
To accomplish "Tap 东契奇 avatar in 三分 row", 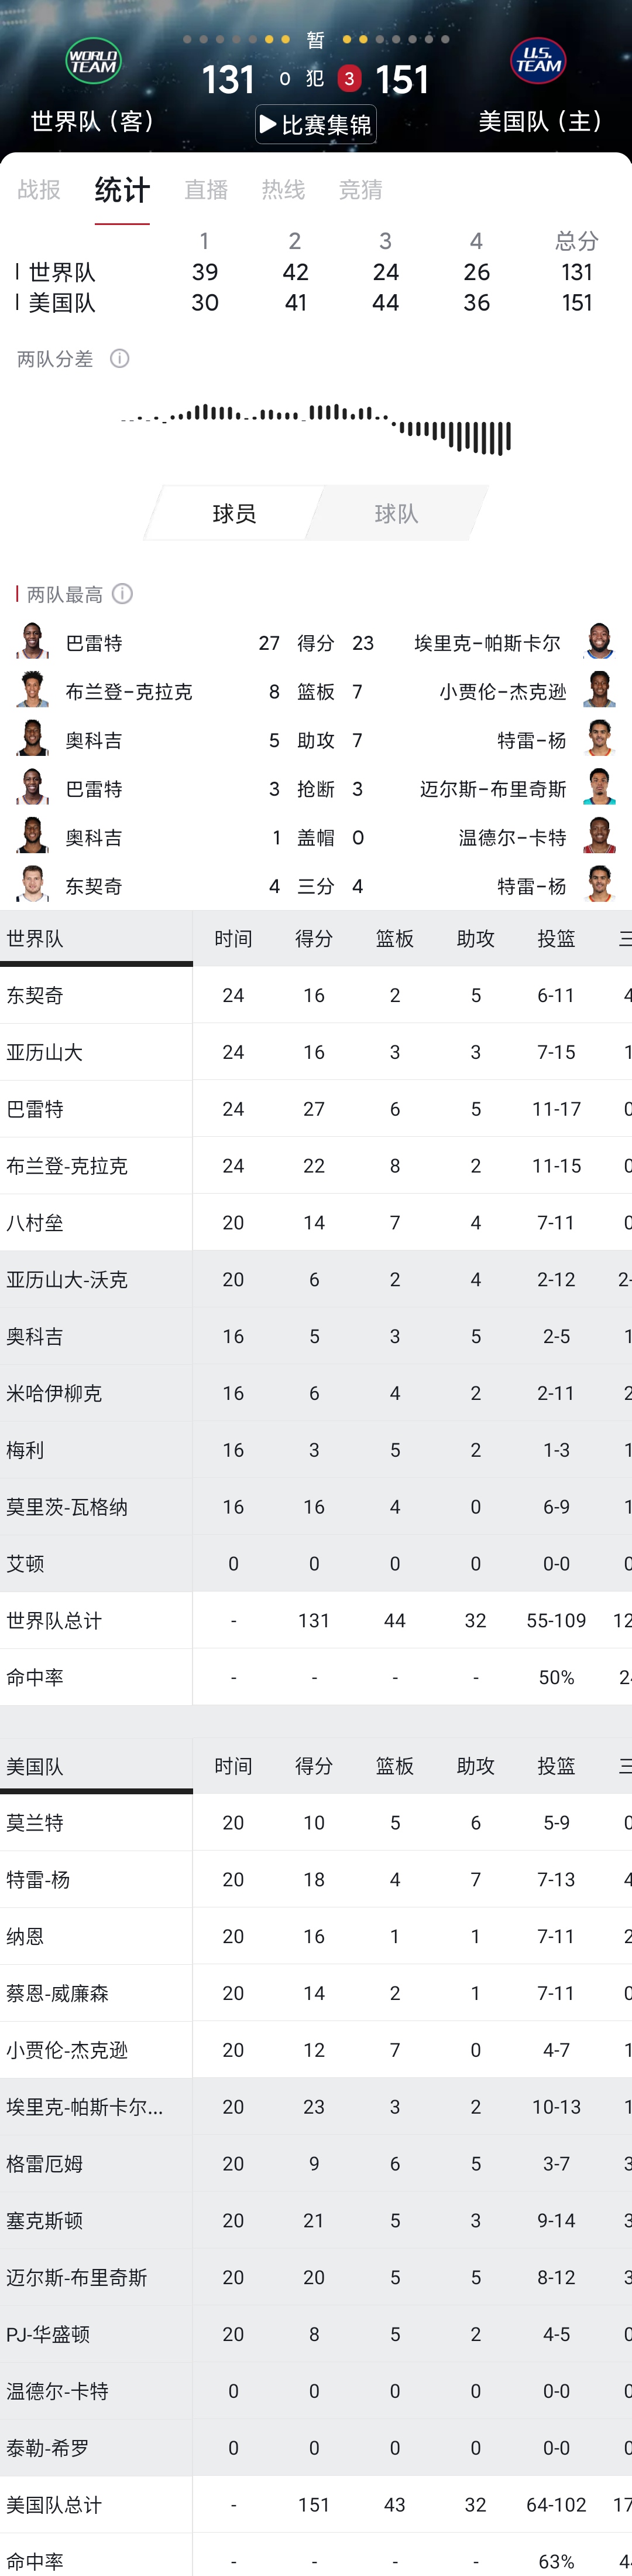I will (32, 885).
